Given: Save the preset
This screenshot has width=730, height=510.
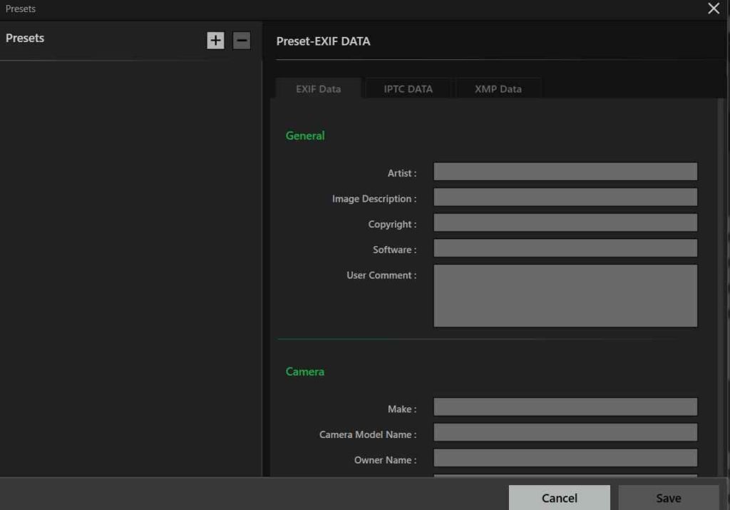Looking at the screenshot, I should click(669, 498).
